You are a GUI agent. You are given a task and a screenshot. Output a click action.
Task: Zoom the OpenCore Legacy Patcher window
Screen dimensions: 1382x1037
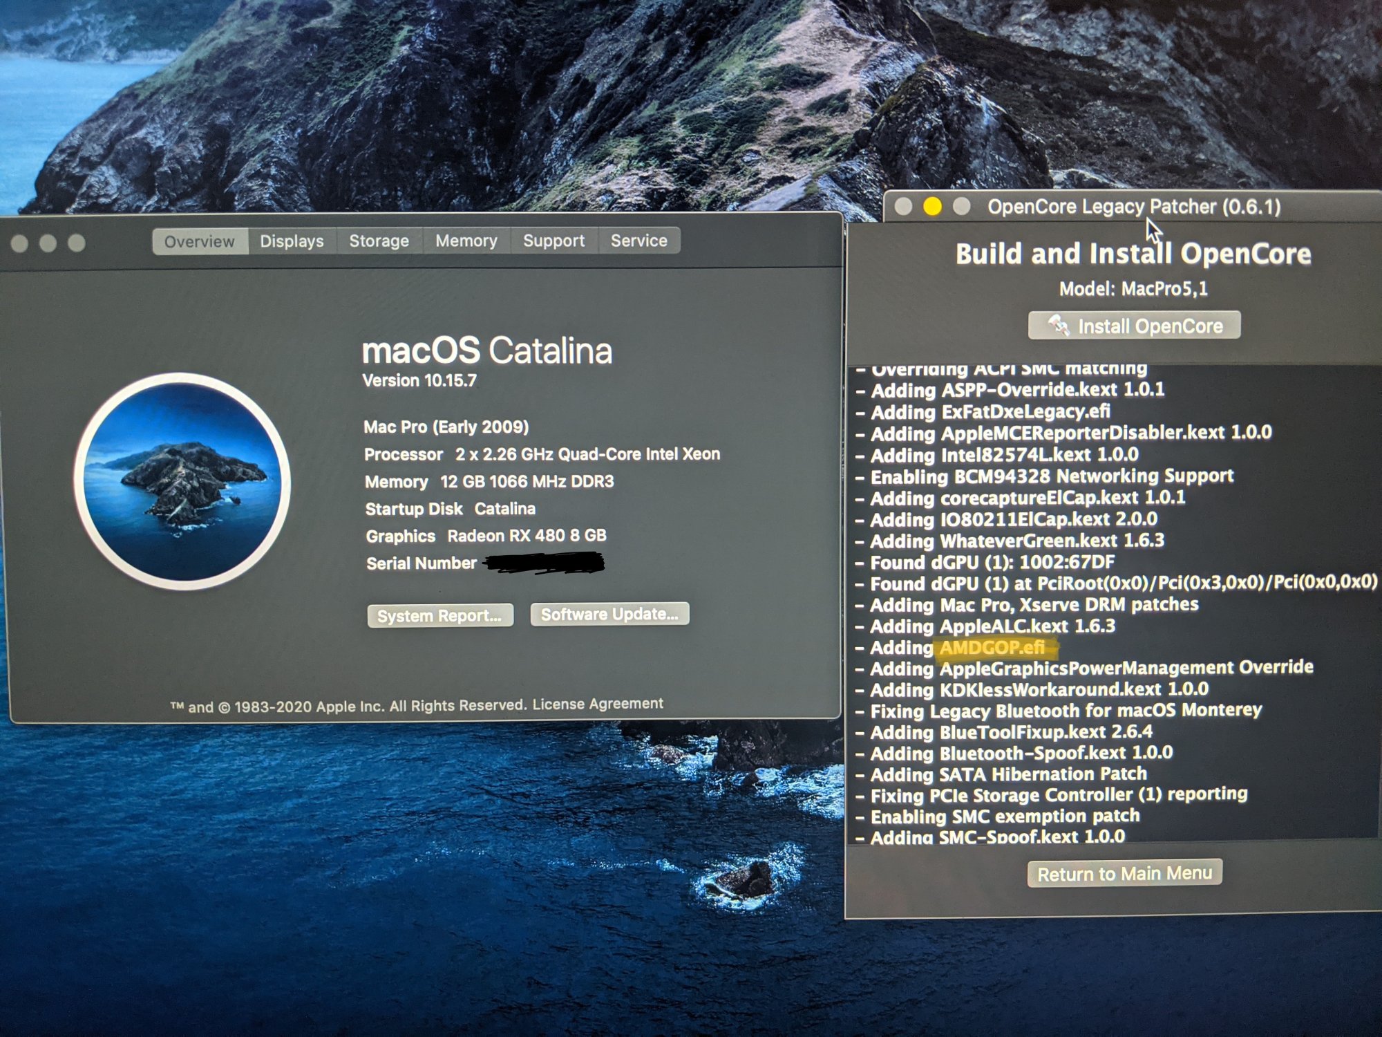click(x=961, y=207)
